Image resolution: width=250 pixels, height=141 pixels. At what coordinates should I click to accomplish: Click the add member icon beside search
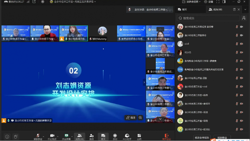point(244,18)
